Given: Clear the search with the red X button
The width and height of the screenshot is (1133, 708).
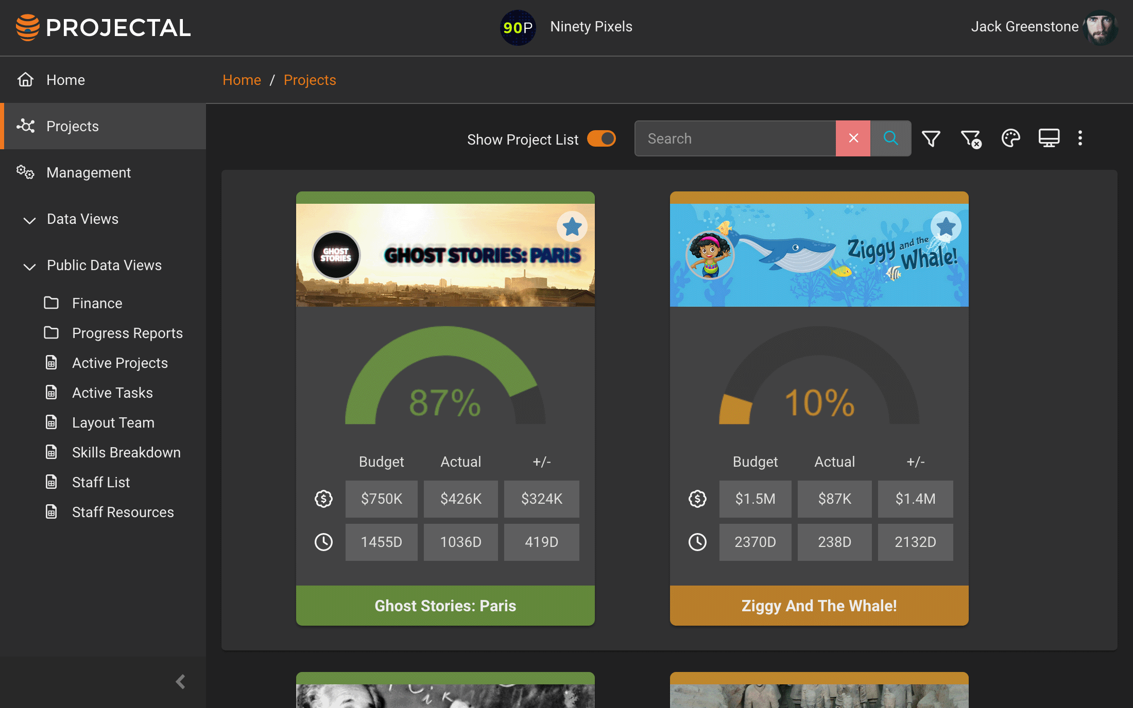Looking at the screenshot, I should [x=853, y=138].
